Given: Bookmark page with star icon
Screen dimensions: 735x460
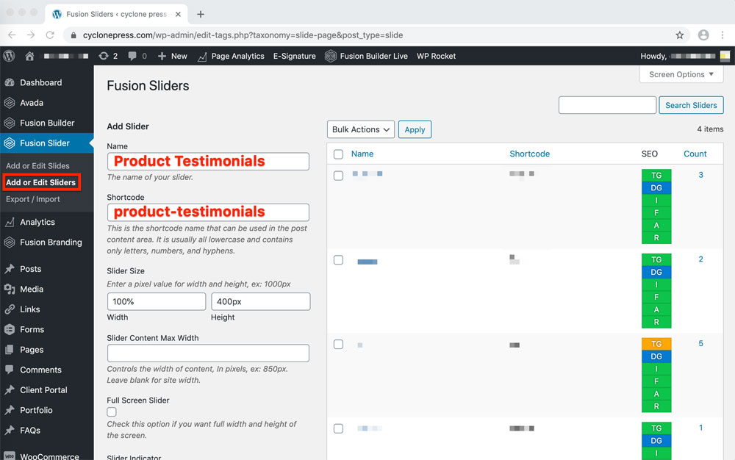Looking at the screenshot, I should tap(679, 35).
